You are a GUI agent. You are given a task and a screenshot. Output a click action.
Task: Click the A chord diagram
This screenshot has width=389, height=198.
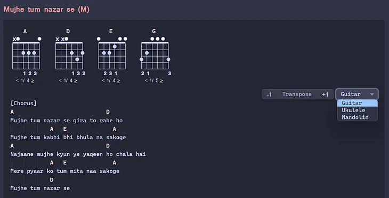(26, 56)
